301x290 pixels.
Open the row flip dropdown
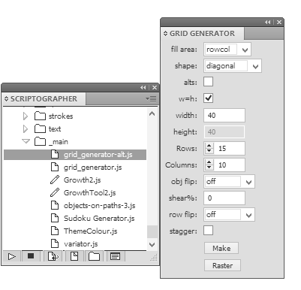pyautogui.click(x=230, y=215)
